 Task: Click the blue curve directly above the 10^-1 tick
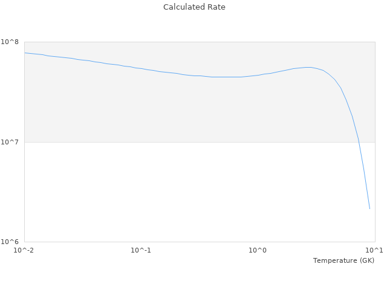pos(141,68)
